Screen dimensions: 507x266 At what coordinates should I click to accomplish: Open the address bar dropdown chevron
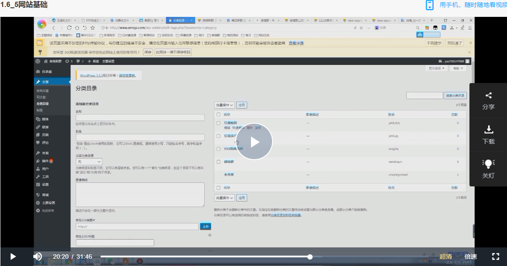(369, 28)
